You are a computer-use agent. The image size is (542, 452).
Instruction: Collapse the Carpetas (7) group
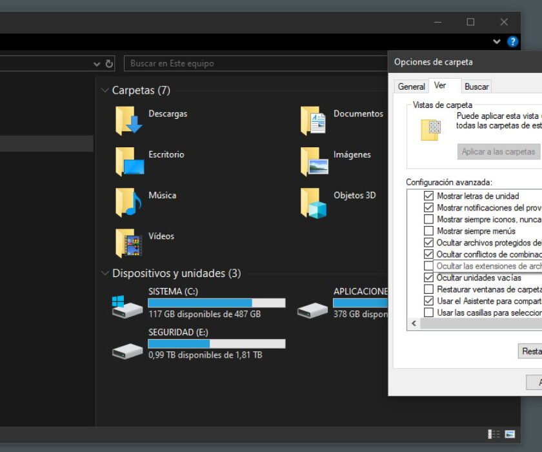point(105,90)
